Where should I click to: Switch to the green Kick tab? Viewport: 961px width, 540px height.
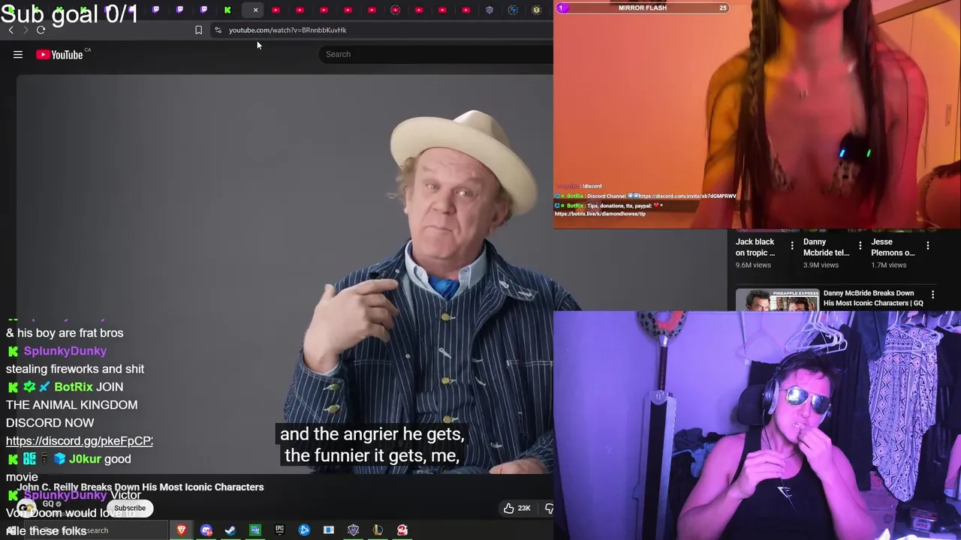click(227, 10)
